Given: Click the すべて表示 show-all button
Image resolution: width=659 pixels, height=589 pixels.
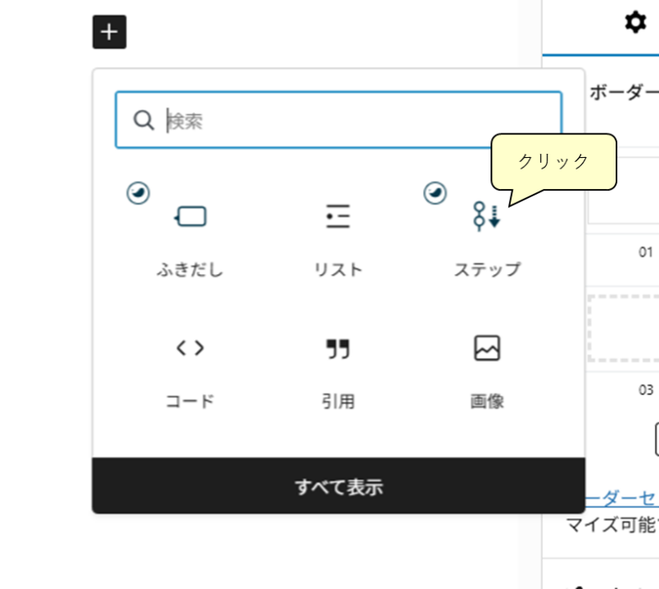Looking at the screenshot, I should pyautogui.click(x=338, y=486).
